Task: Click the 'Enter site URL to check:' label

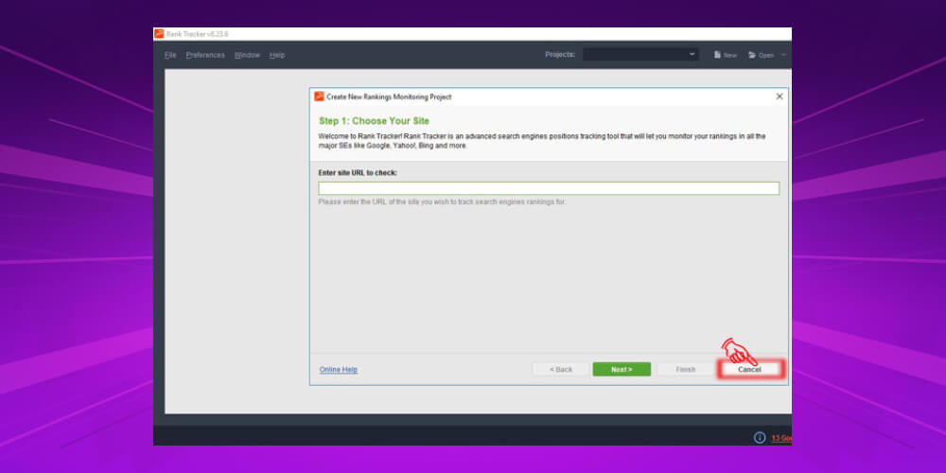Action: coord(358,172)
